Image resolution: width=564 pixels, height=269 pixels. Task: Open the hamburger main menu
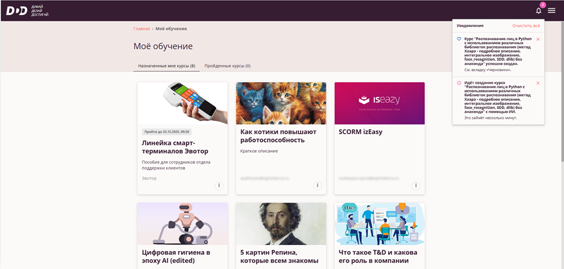[x=551, y=11]
